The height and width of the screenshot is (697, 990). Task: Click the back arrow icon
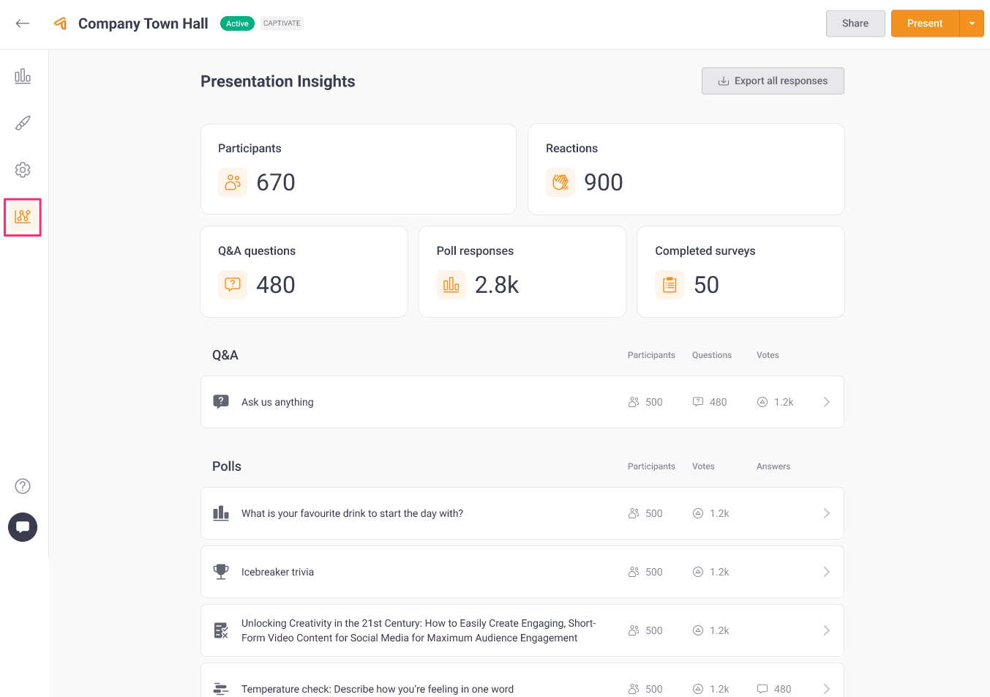click(23, 23)
